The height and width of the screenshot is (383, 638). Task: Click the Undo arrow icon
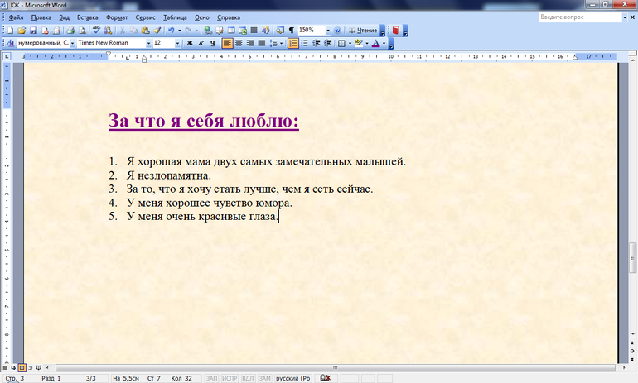click(170, 30)
